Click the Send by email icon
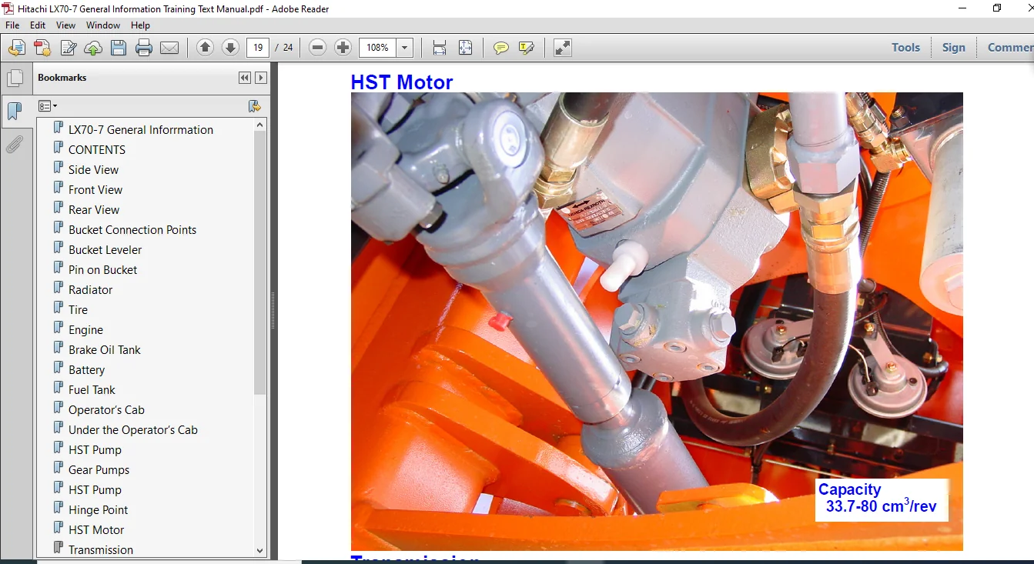Image resolution: width=1034 pixels, height=564 pixels. point(169,48)
